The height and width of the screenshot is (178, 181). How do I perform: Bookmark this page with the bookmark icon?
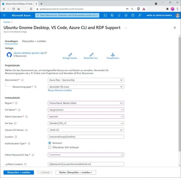tap(31, 9)
